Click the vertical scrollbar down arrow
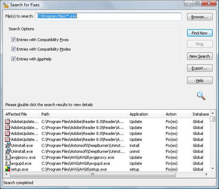The image size is (219, 189). pyautogui.click(x=213, y=169)
